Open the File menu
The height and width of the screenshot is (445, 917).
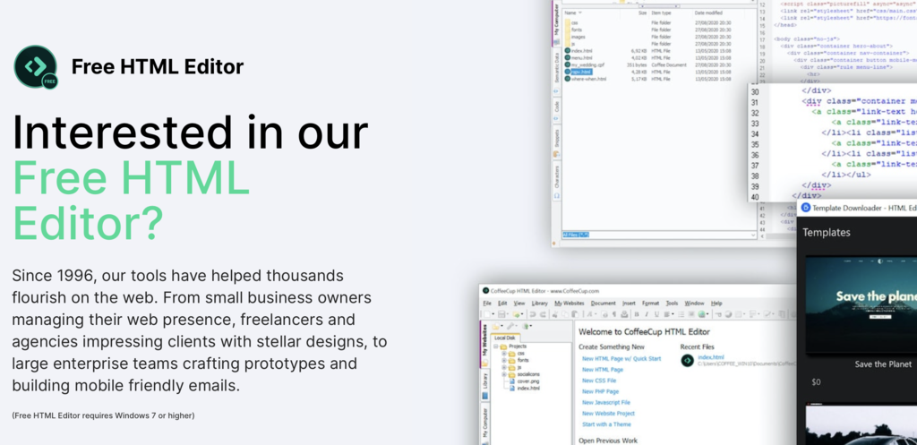point(487,304)
